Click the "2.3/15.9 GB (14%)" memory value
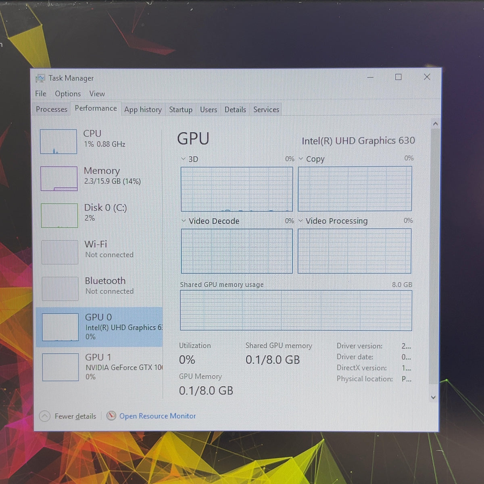 (x=113, y=181)
